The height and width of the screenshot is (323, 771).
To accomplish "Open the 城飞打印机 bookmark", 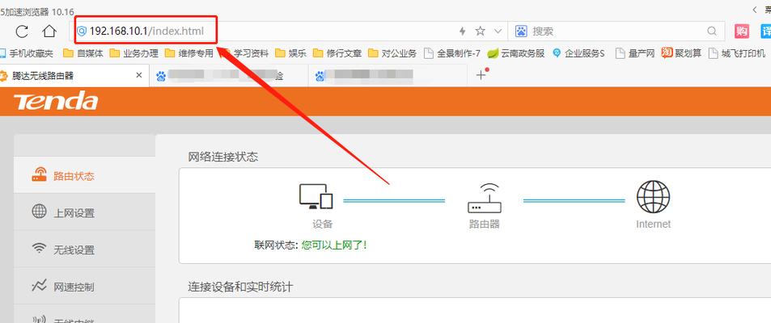I will [x=736, y=53].
